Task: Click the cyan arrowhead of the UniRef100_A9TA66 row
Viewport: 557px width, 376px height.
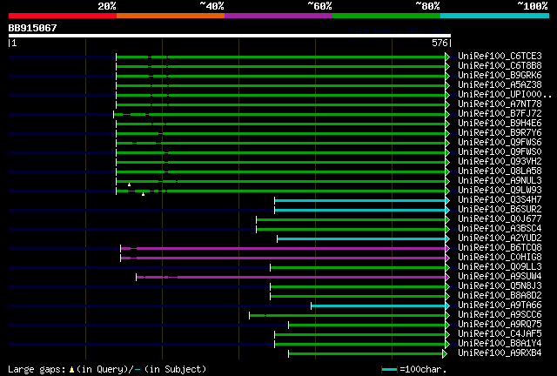Action: tap(447, 306)
